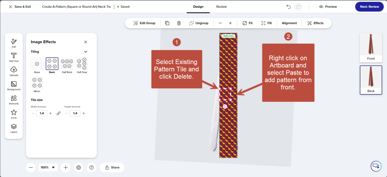Zoom out with bottom minus button

coord(31,167)
